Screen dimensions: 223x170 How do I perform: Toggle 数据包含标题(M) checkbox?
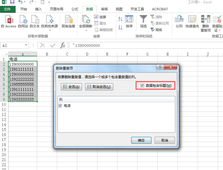pos(142,86)
